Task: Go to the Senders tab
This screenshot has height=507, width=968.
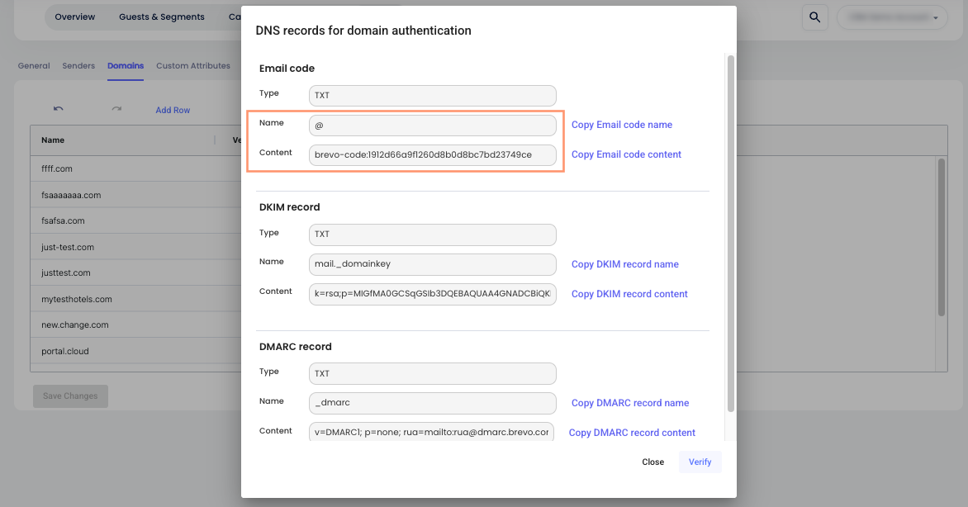Action: tap(78, 66)
